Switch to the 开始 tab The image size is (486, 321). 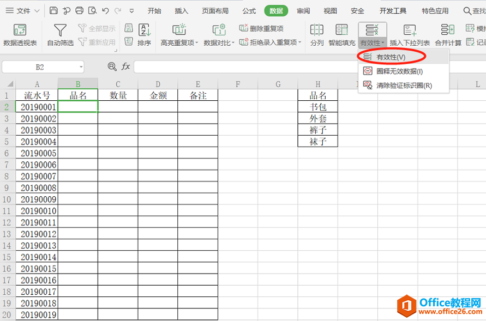tap(154, 11)
